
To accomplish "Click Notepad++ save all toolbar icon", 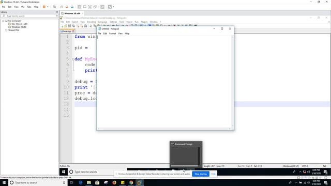I will [x=73, y=26].
